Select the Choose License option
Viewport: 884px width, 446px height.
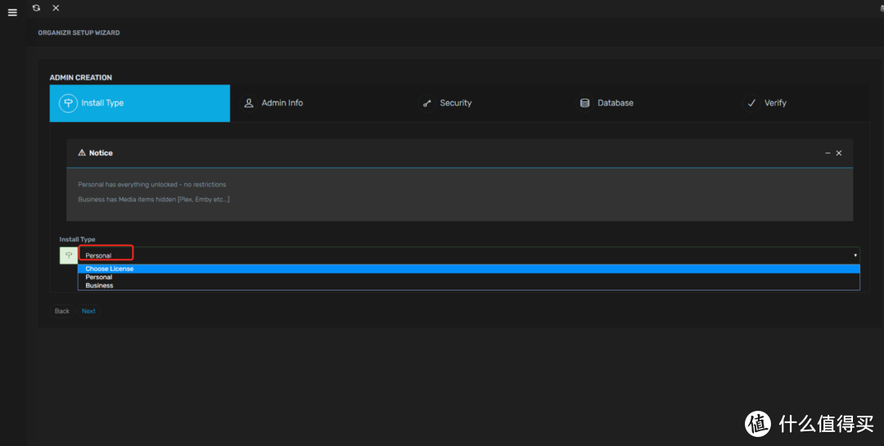[110, 268]
